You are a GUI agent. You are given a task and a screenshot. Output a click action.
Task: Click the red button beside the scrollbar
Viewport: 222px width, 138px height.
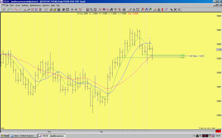pos(218,131)
